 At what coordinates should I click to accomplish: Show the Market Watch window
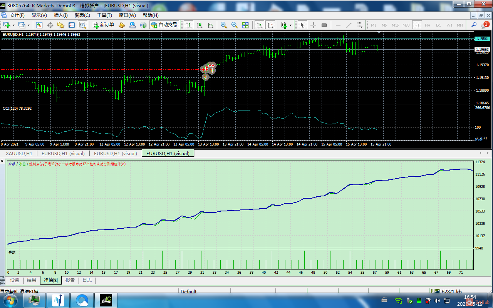39,25
